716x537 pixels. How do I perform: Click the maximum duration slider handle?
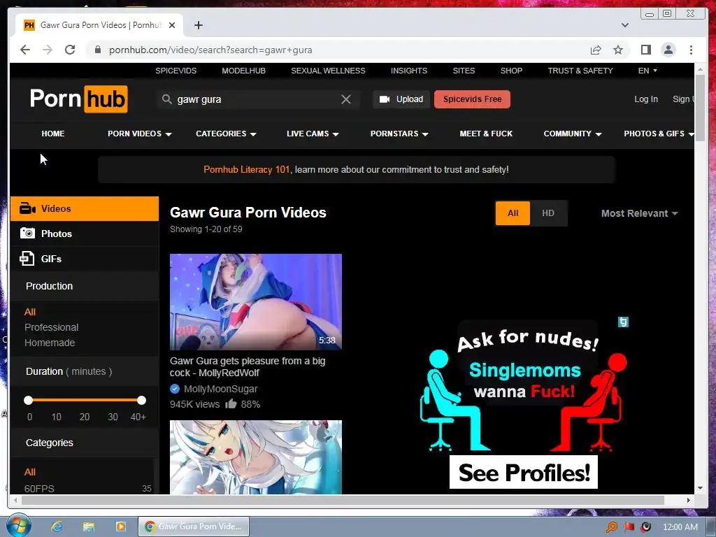coord(141,401)
